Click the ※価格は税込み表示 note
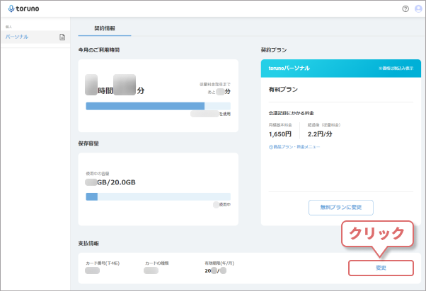This screenshot has width=426, height=291. pyautogui.click(x=396, y=69)
